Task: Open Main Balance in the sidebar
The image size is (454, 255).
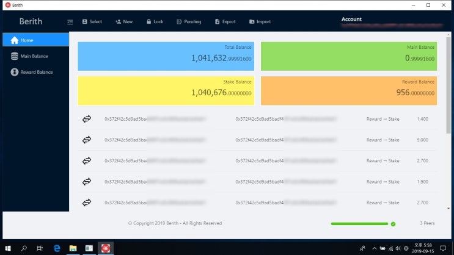Action: click(x=36, y=56)
